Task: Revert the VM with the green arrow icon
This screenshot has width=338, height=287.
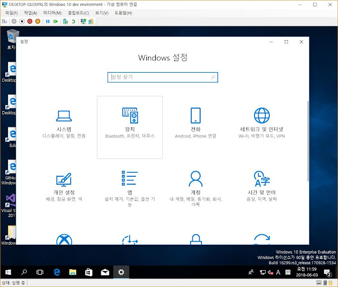Action: click(73, 21)
